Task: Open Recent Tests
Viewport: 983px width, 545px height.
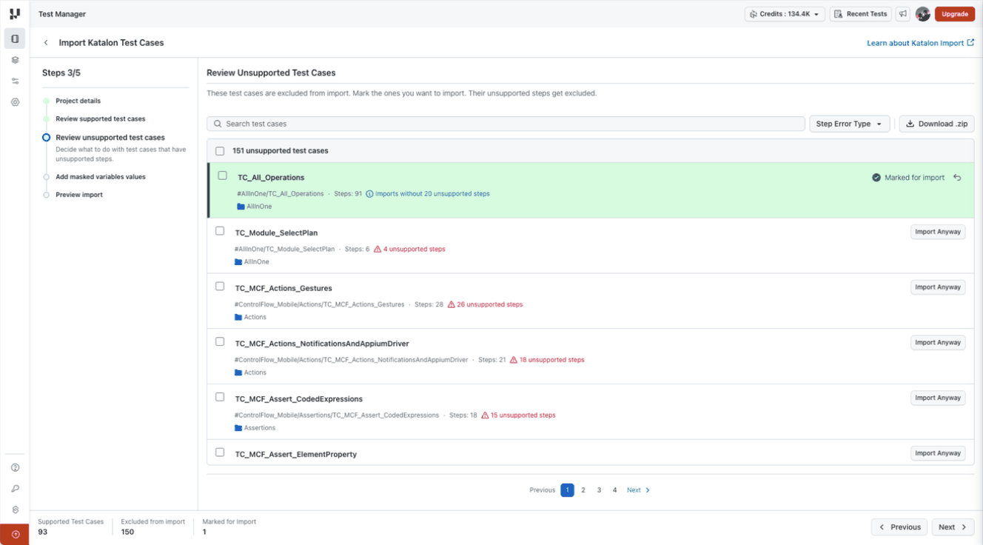Action: pos(860,14)
